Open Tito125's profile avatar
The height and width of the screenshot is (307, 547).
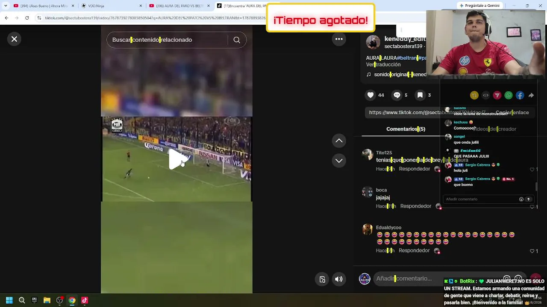(x=368, y=154)
